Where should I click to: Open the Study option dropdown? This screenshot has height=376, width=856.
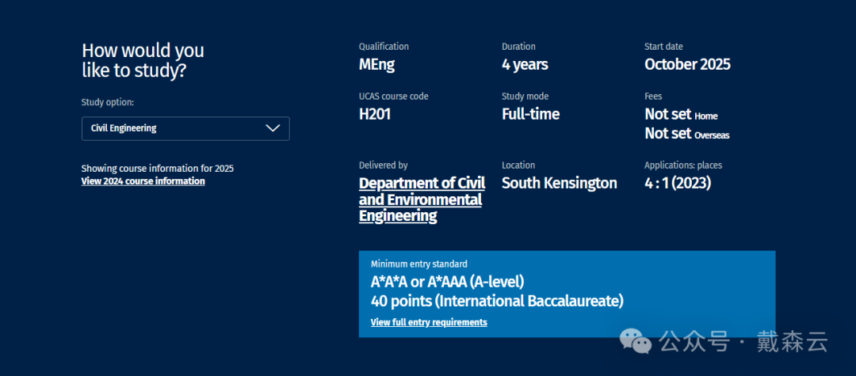[185, 128]
